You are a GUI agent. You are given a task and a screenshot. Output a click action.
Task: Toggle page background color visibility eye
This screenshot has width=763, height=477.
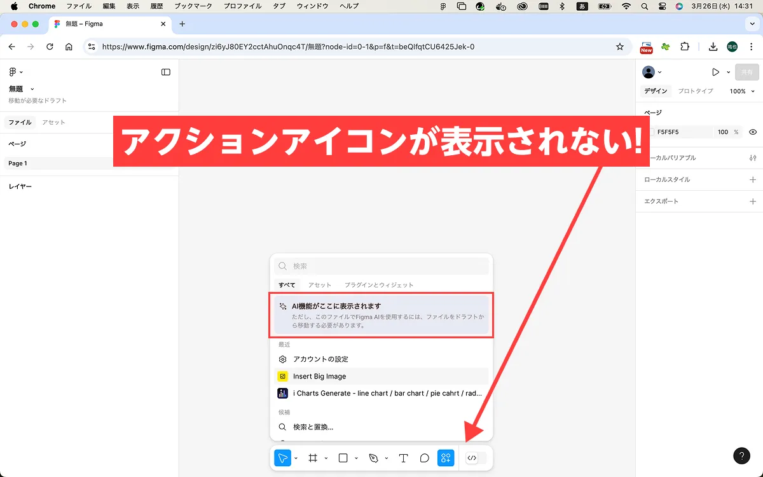click(753, 132)
